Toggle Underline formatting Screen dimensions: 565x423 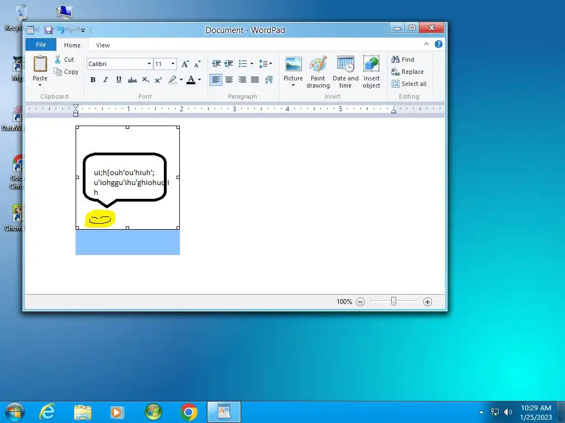(119, 80)
